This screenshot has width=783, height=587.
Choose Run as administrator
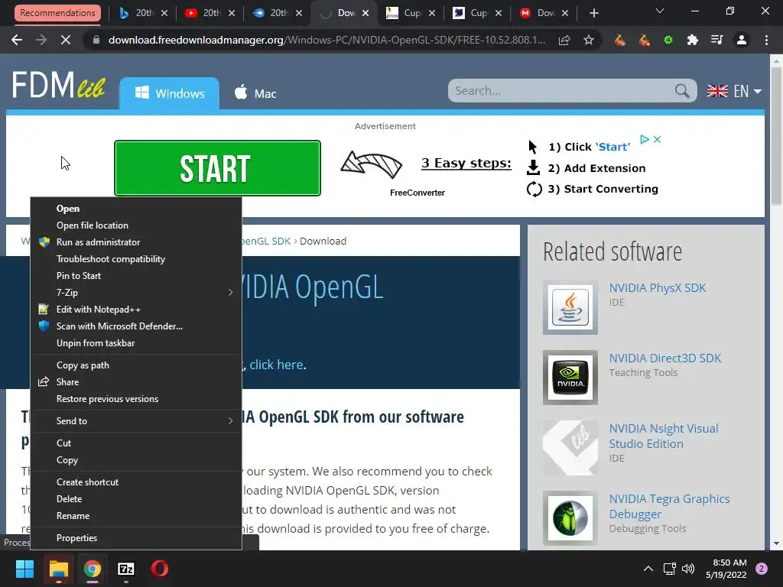(x=136, y=242)
